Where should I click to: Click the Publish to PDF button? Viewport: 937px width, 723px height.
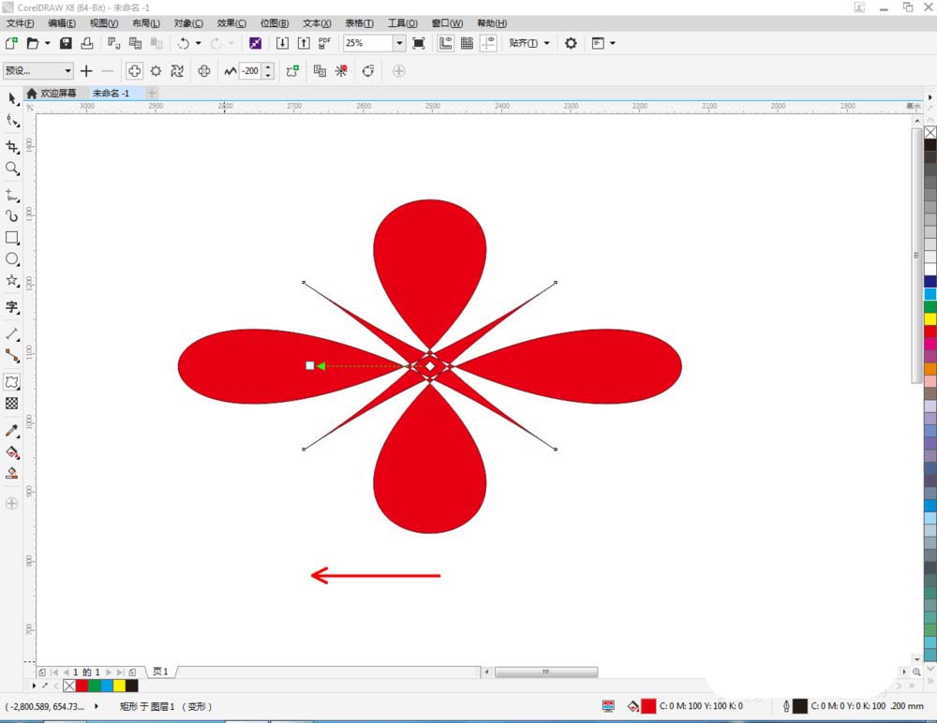coord(324,43)
